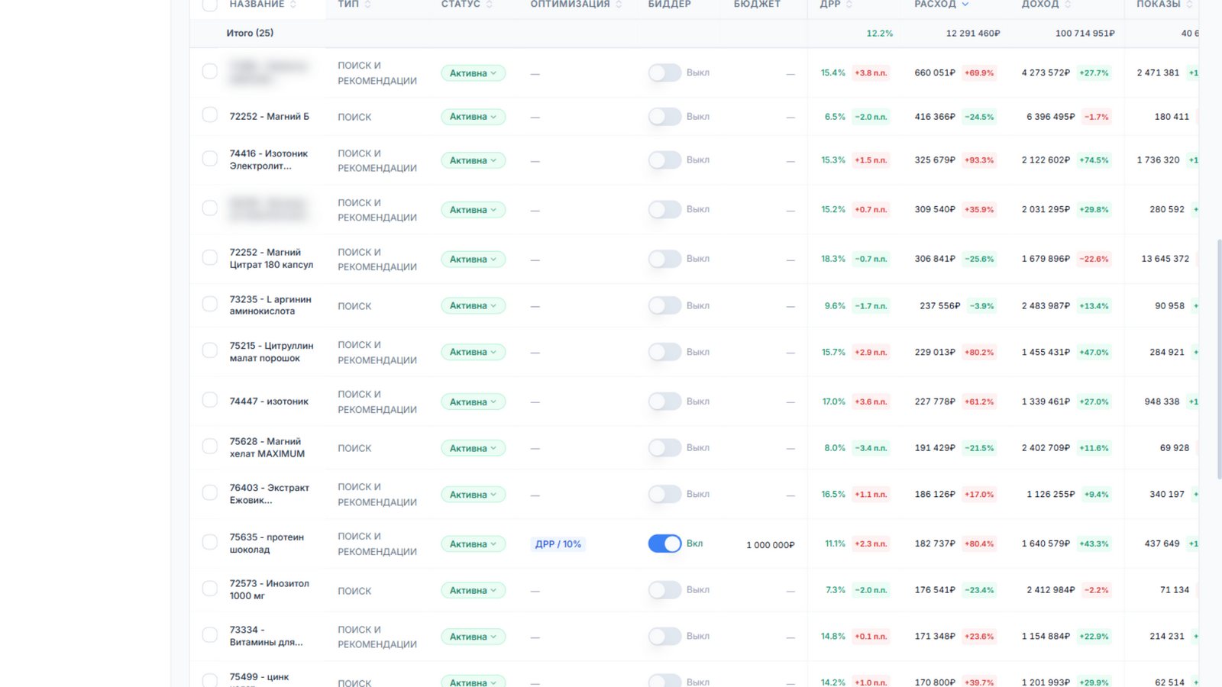Click the ОПТИМИЗАЦИЯ column sort arrows
The image size is (1222, 687).
click(x=619, y=5)
